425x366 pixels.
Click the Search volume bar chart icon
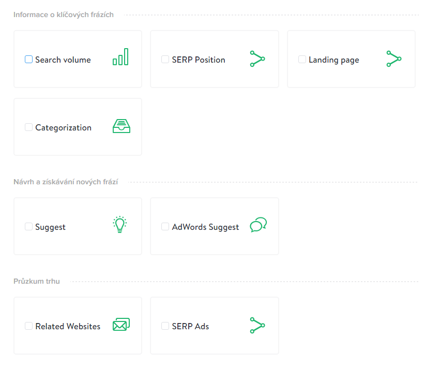pos(120,57)
